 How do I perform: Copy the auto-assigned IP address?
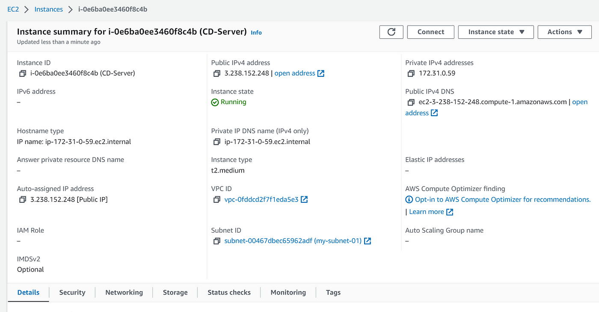pyautogui.click(x=22, y=199)
